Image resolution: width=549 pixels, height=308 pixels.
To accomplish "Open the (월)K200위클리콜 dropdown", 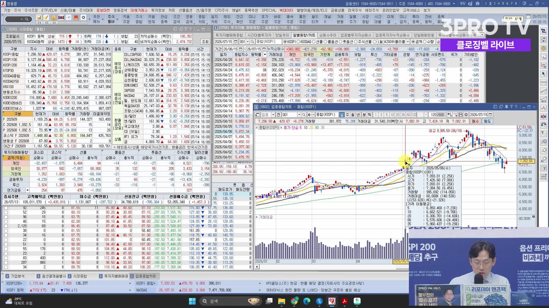I will click(x=408, y=42).
